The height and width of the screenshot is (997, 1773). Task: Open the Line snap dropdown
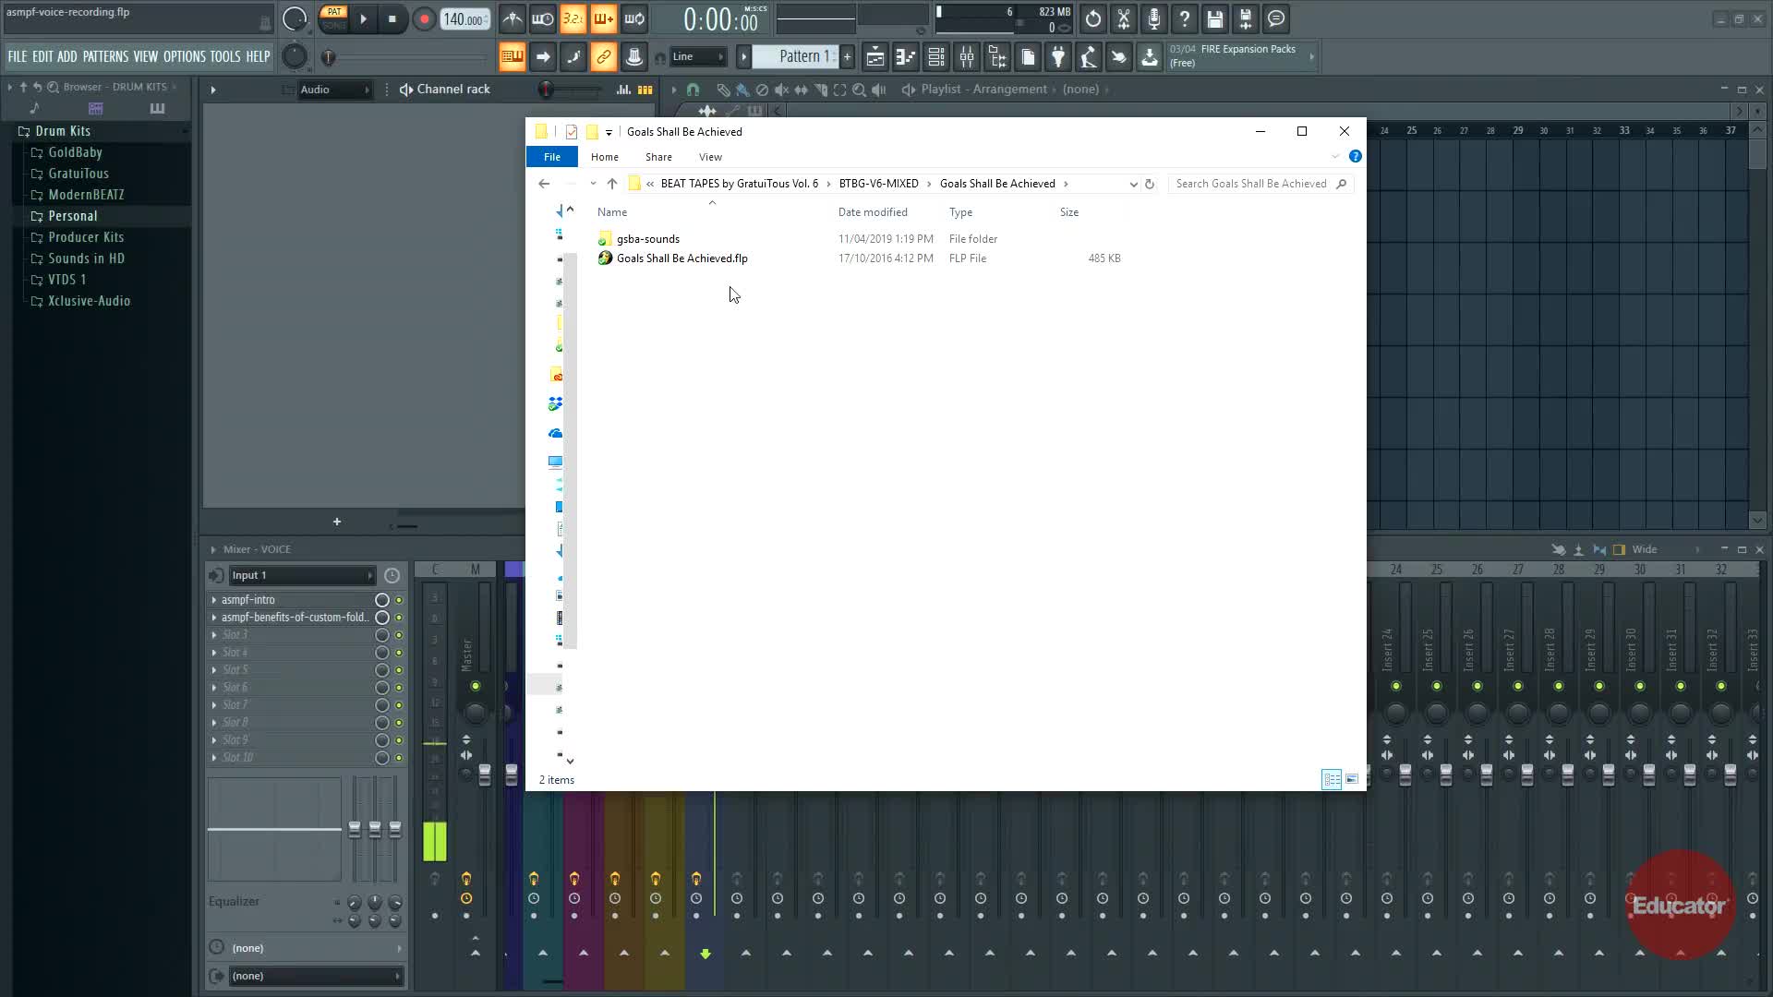(698, 57)
